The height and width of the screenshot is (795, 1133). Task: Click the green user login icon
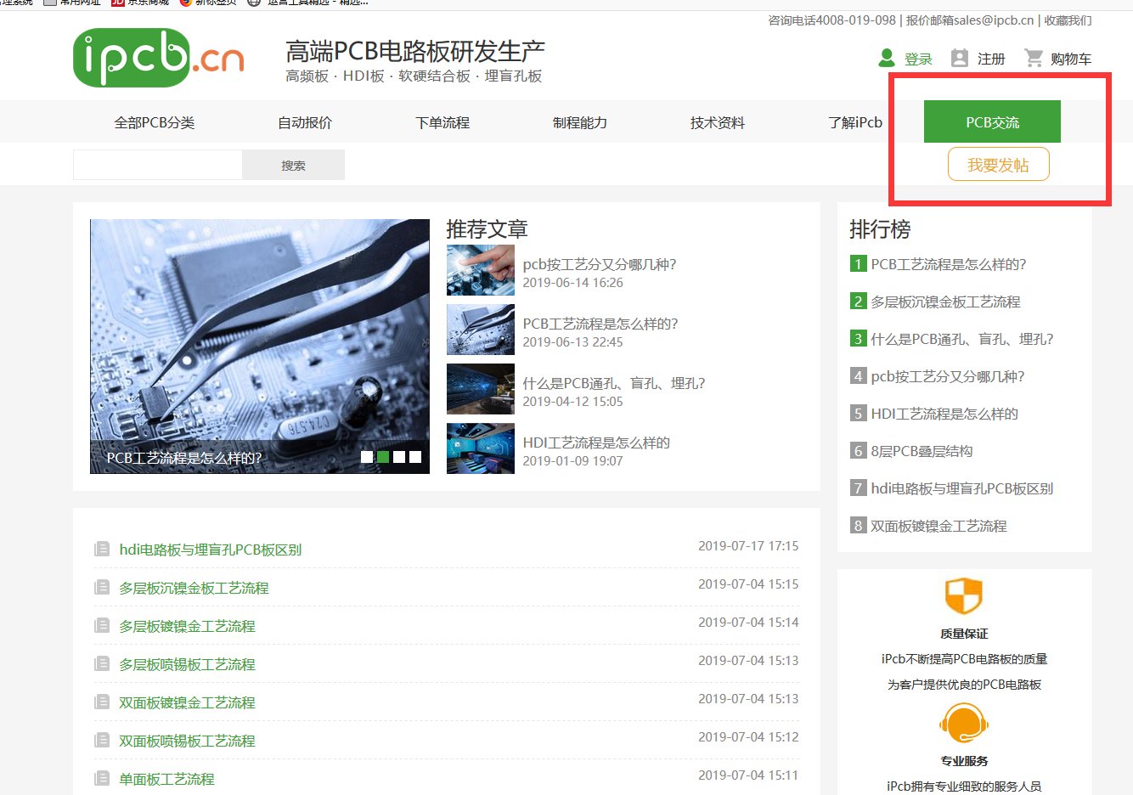(885, 58)
